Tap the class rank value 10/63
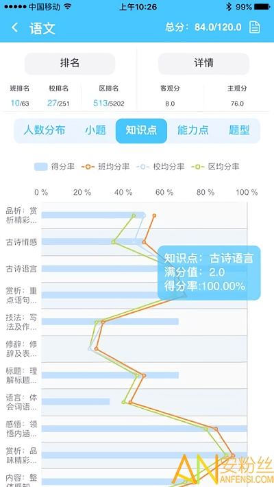 point(20,104)
